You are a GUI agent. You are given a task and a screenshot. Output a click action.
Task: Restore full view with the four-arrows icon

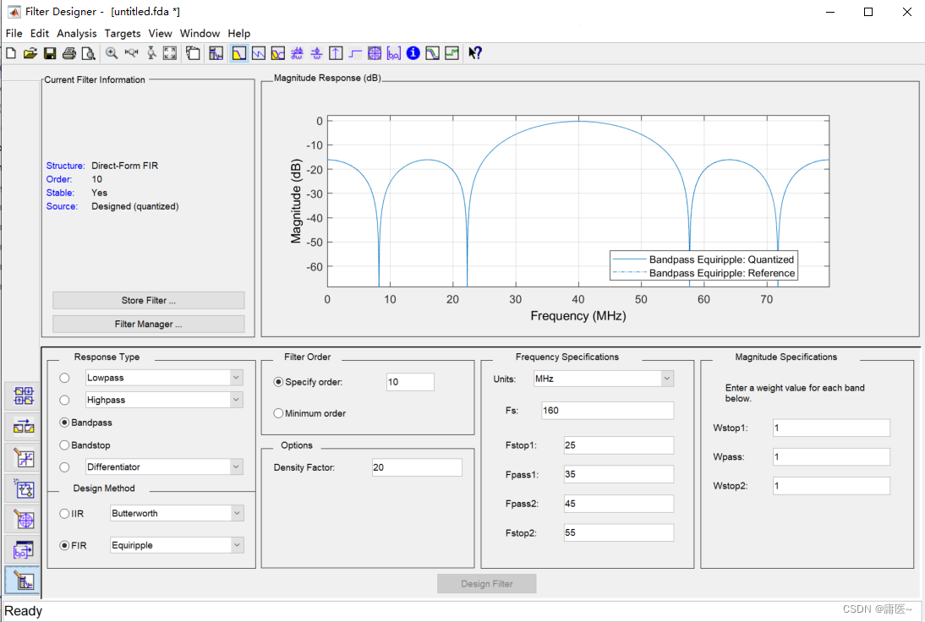[x=170, y=53]
